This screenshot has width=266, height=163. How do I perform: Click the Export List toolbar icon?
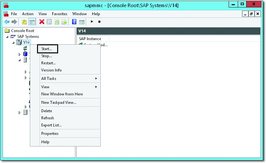coord(64,22)
